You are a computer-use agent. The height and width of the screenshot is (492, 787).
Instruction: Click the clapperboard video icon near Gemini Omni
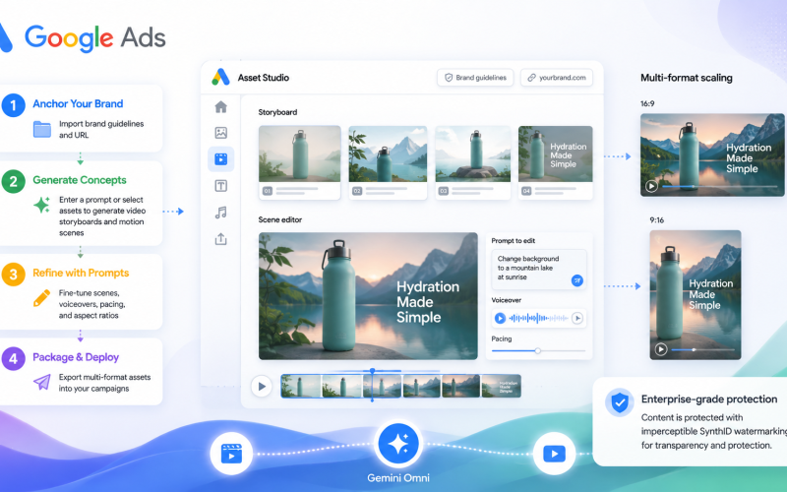tap(231, 454)
